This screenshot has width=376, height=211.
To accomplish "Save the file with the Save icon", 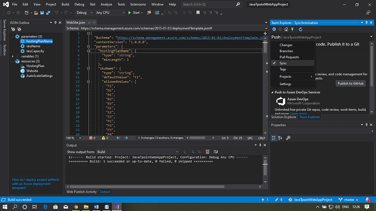I will (42, 13).
